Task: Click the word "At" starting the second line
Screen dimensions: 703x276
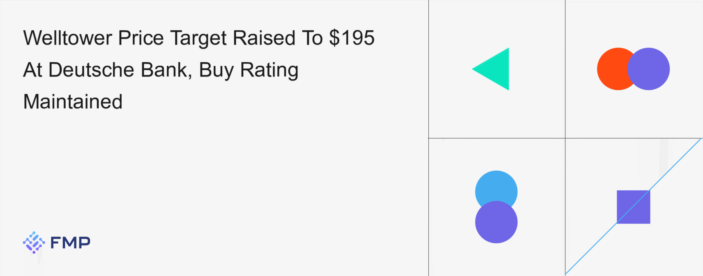Action: click(32, 70)
